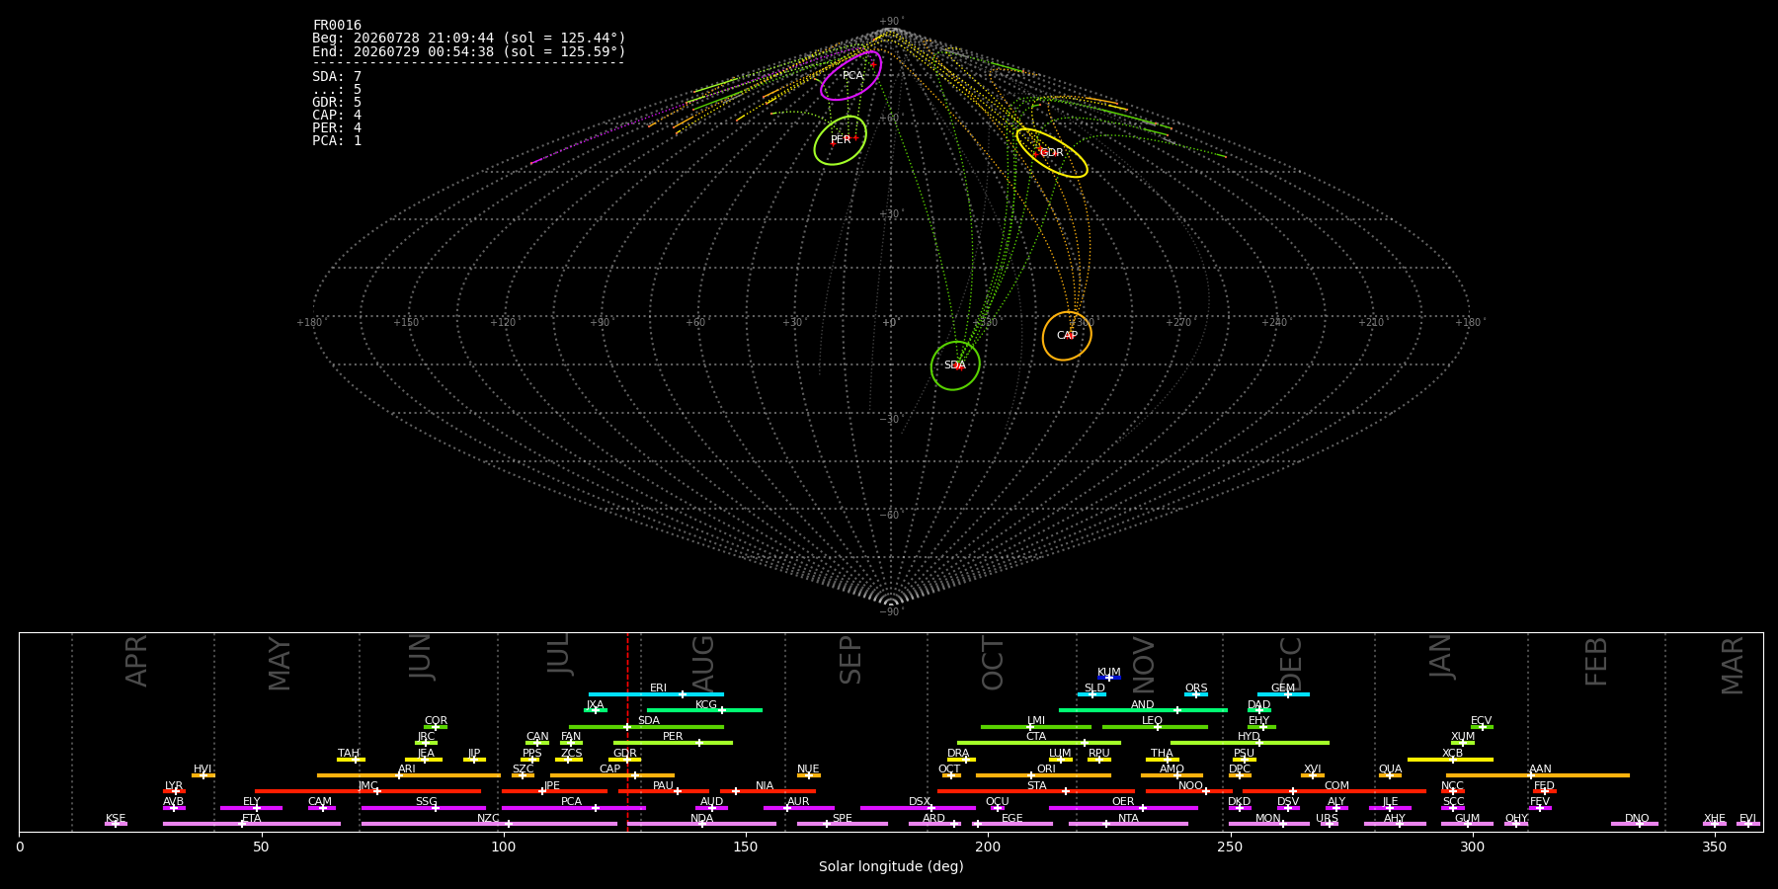Select the ORI shower bar
This screenshot has height=889, width=1778.
click(x=1043, y=775)
